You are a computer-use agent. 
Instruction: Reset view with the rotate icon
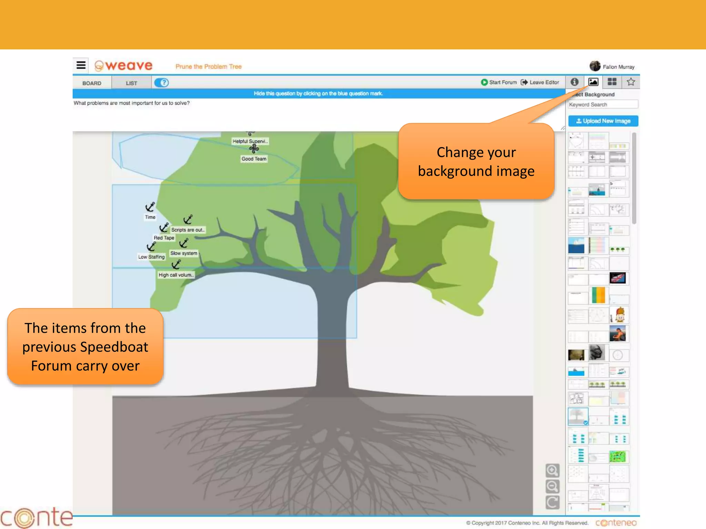pos(552,502)
